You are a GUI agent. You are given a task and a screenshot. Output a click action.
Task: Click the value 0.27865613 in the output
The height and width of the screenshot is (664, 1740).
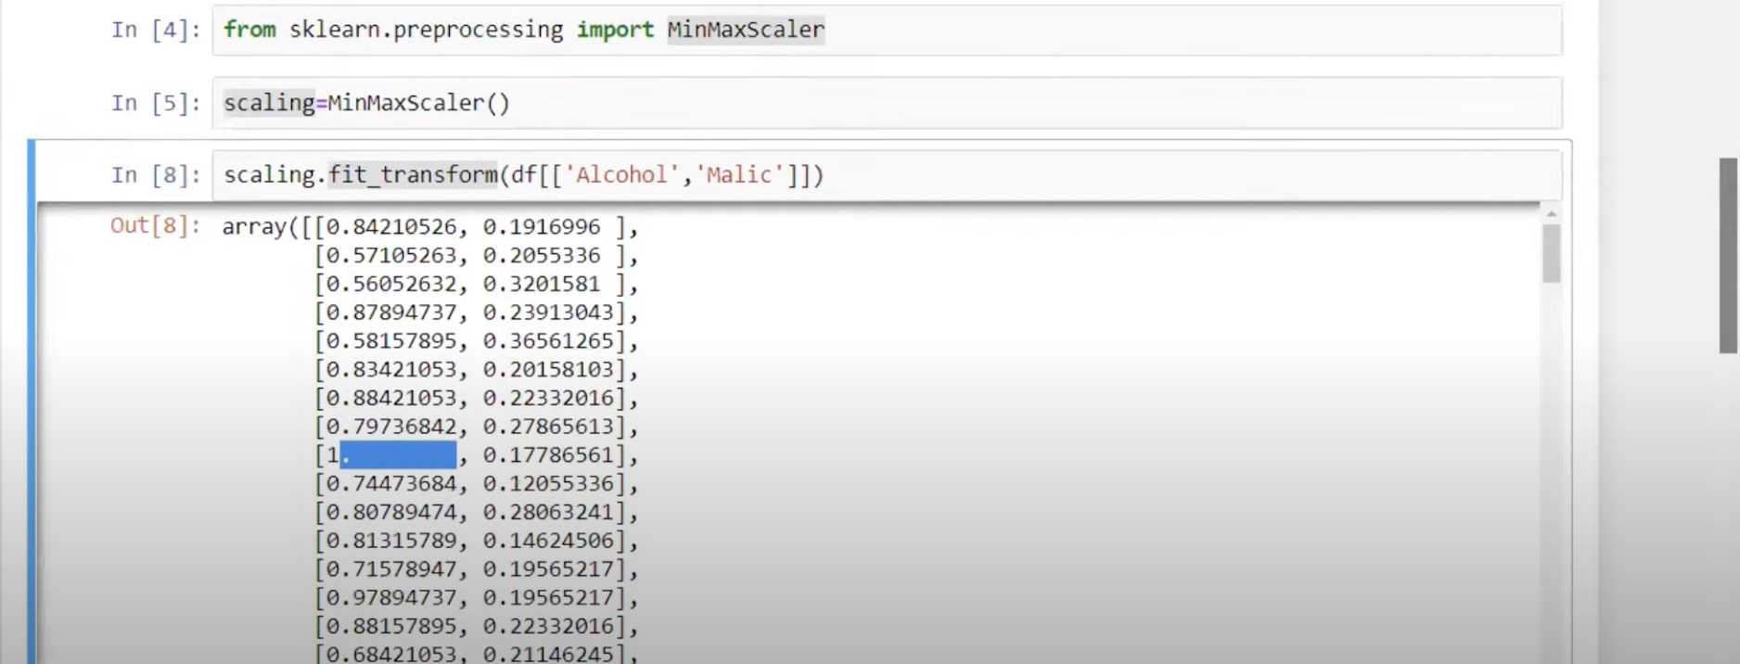pos(548,427)
